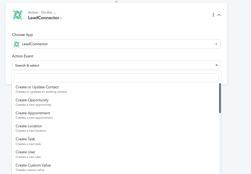
Task: Open the three-dot options menu
Action: pos(213,15)
